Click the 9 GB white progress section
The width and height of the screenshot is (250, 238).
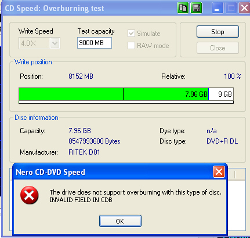coord(221,94)
